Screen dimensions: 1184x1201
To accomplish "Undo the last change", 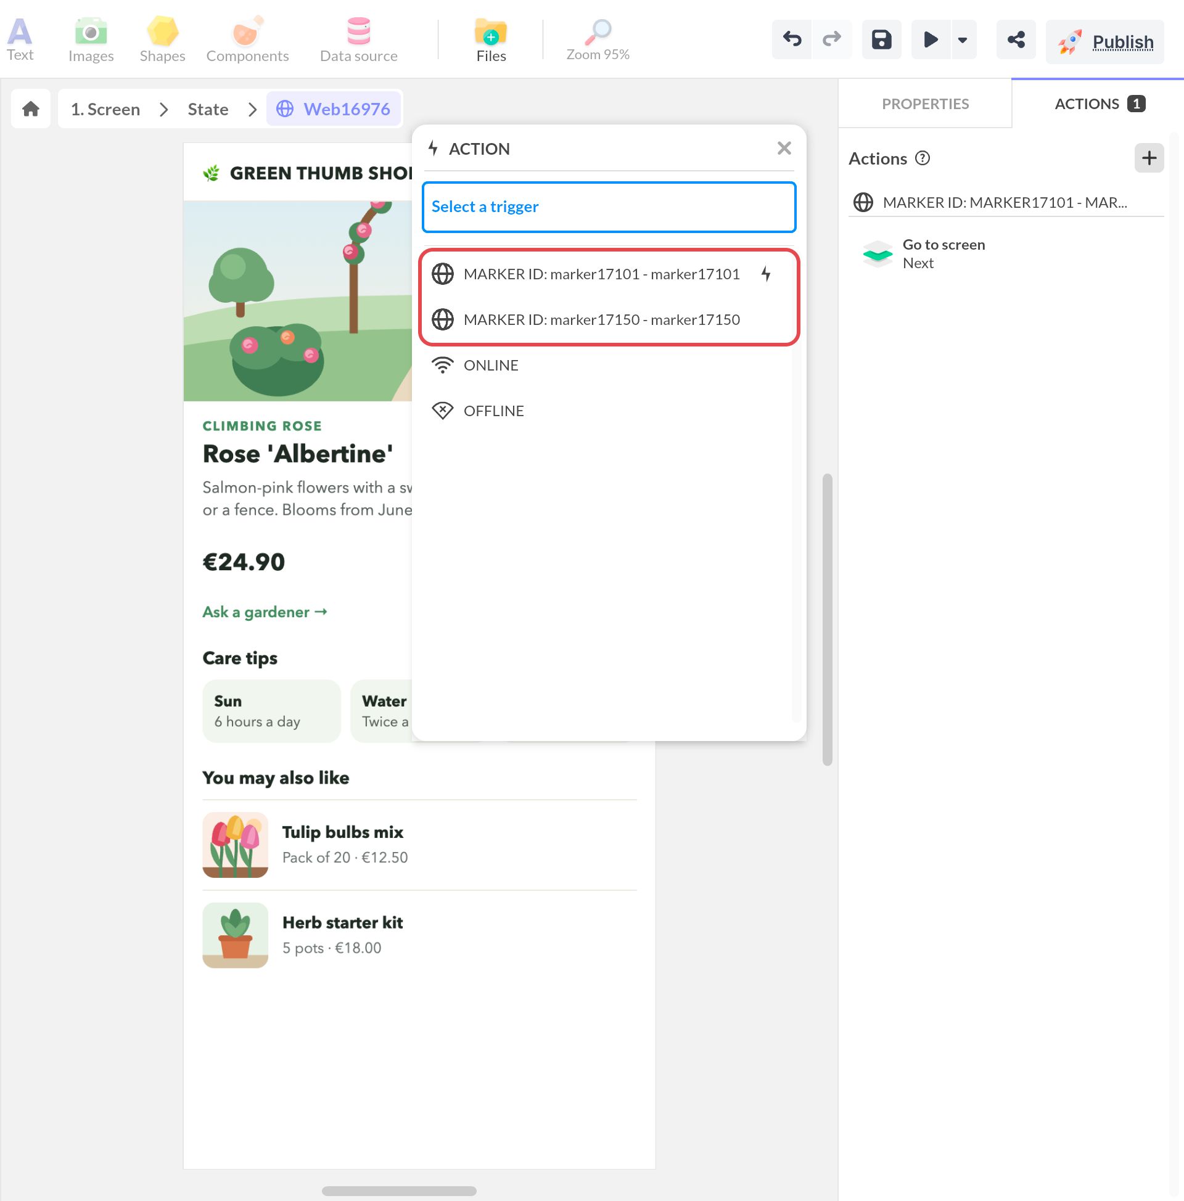I will tap(792, 40).
